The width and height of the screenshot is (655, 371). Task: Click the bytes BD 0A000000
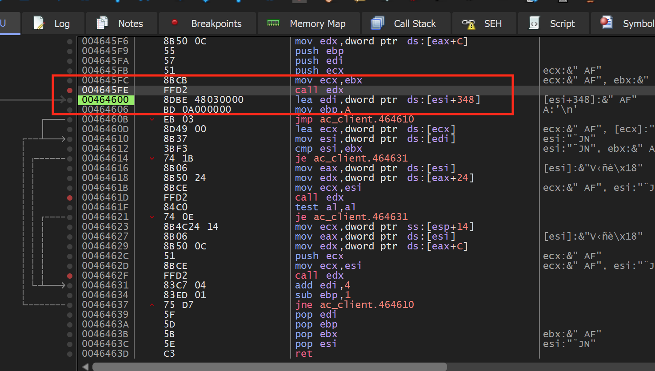(197, 110)
